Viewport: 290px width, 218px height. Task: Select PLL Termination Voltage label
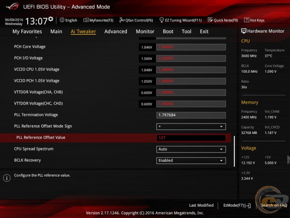pyautogui.click(x=36, y=115)
